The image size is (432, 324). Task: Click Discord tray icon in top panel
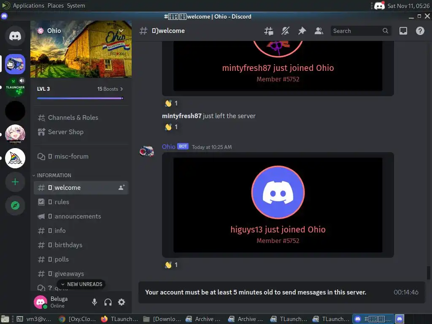379,6
